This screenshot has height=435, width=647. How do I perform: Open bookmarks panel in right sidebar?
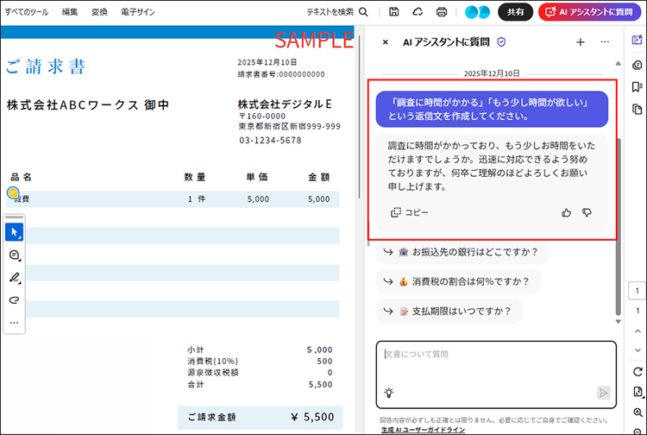click(x=638, y=86)
